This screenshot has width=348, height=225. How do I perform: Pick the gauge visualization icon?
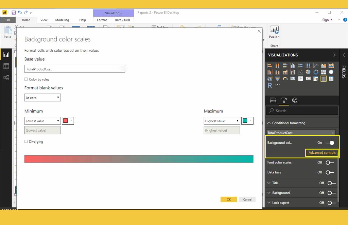[285, 79]
